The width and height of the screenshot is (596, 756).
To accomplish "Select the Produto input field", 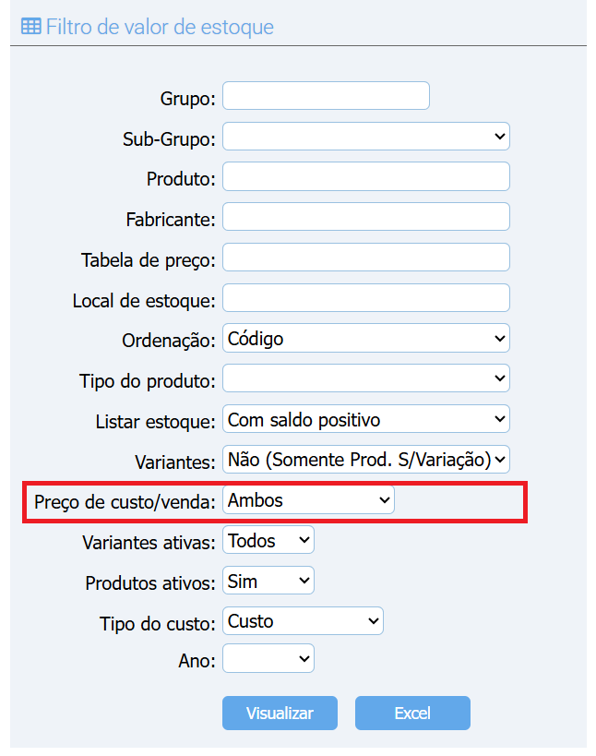I will click(365, 176).
